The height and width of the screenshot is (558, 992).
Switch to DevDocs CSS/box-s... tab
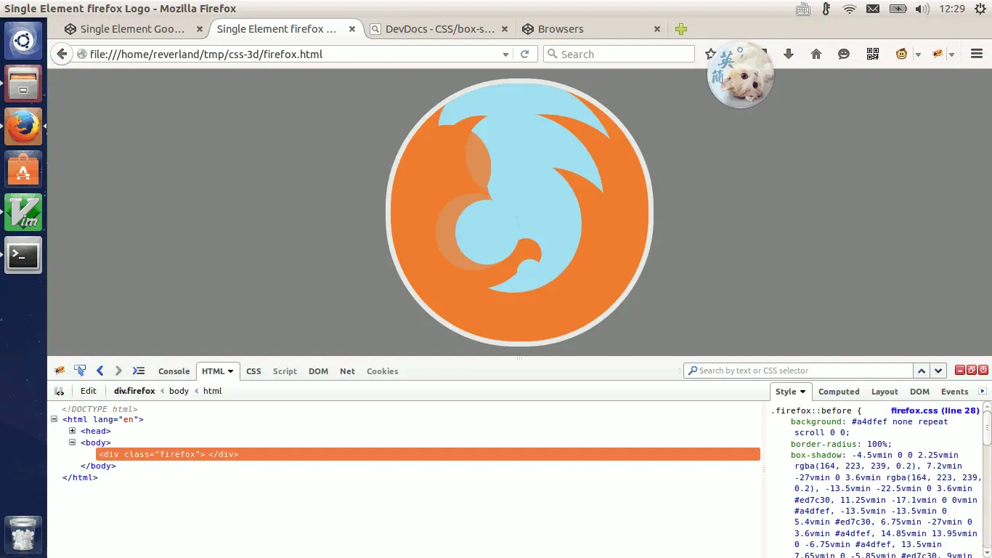439,29
